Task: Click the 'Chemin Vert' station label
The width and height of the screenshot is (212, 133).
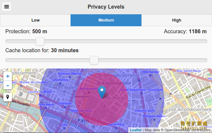Action: pos(144,111)
